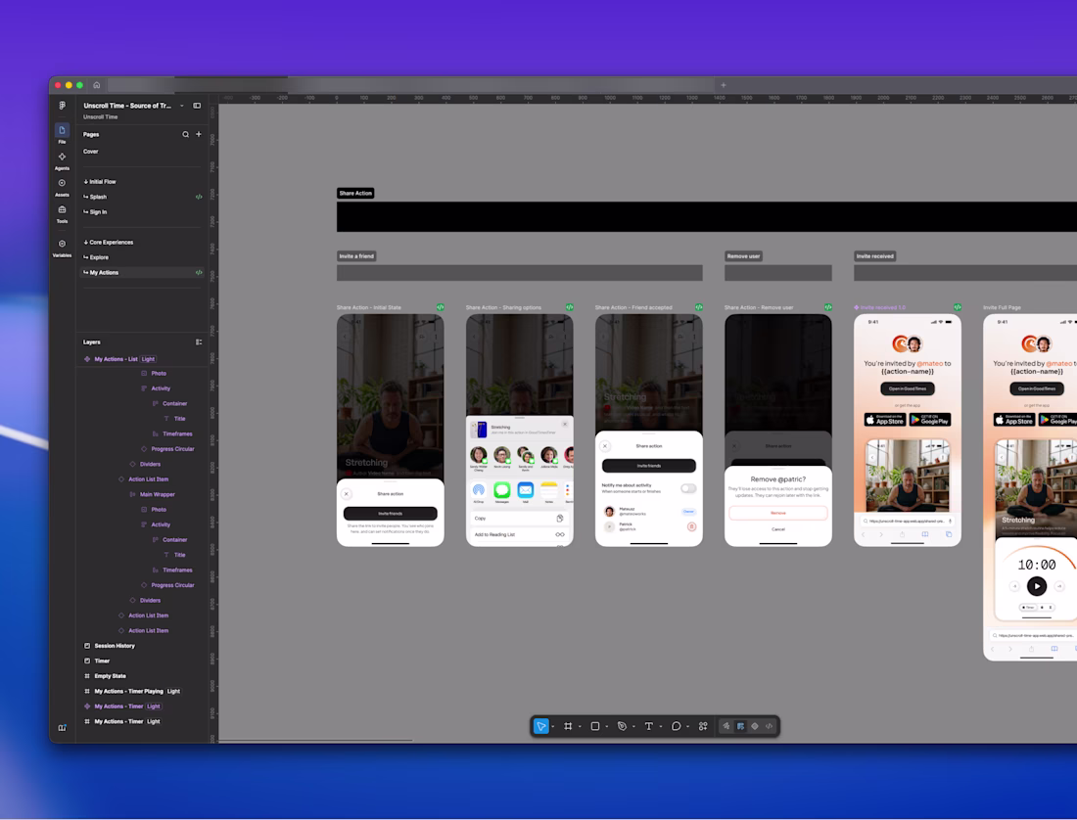This screenshot has width=1077, height=820.
Task: Click the diamond-shaped mode icon in toolbar
Action: (755, 726)
